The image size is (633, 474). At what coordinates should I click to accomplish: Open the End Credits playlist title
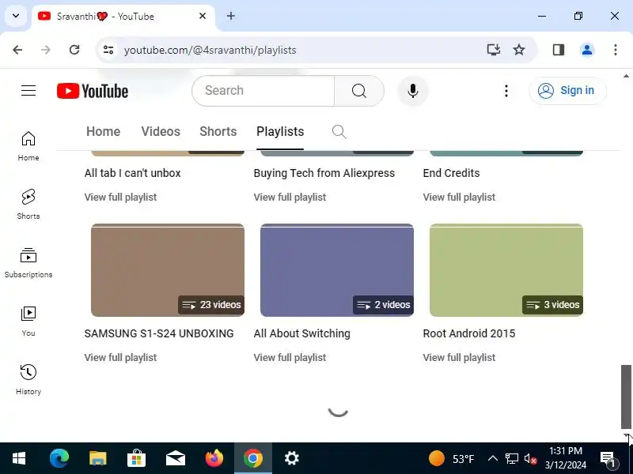[451, 173]
